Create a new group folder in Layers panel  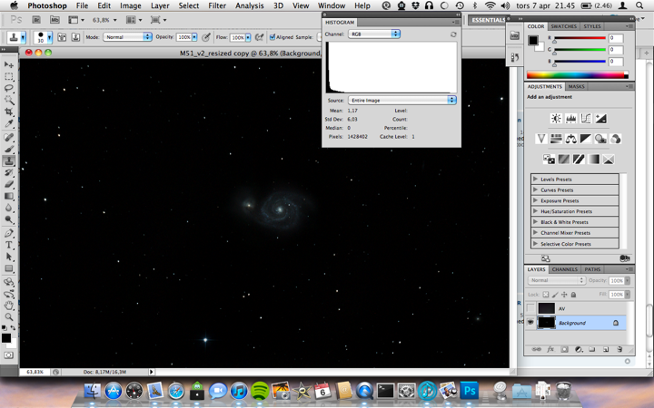click(592, 349)
